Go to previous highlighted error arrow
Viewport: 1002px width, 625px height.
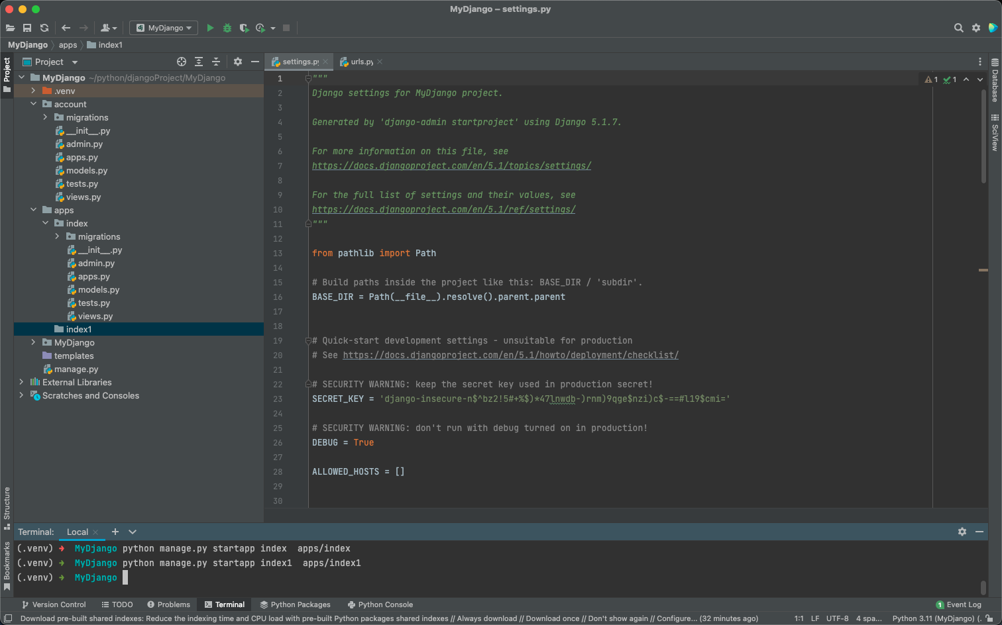[x=966, y=79]
